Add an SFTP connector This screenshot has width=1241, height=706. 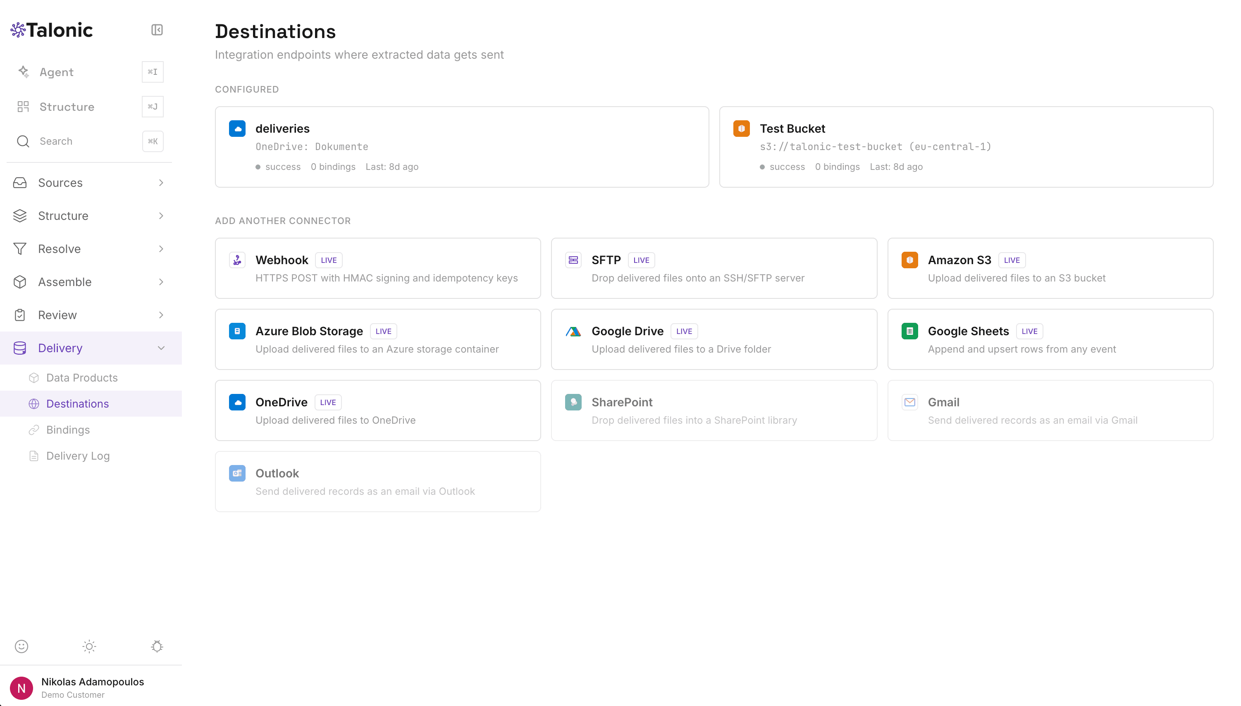pyautogui.click(x=714, y=268)
